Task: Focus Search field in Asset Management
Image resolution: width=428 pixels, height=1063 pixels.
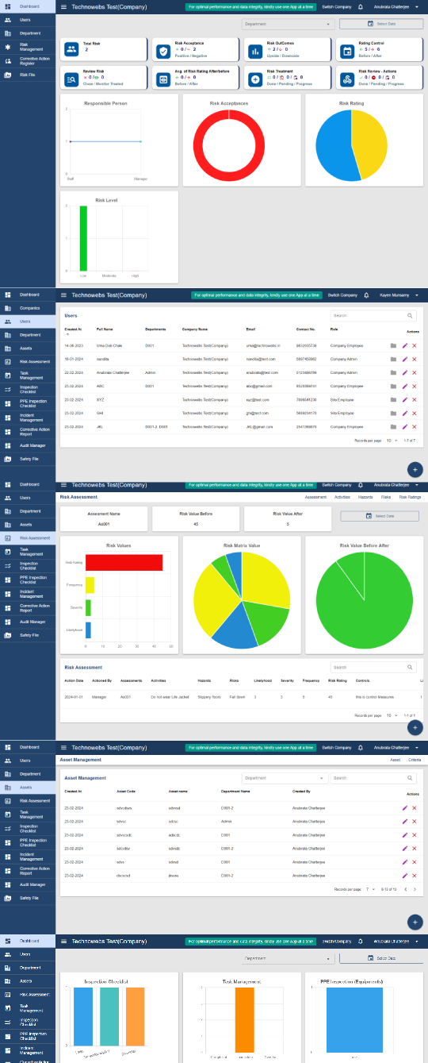Action: [x=373, y=778]
